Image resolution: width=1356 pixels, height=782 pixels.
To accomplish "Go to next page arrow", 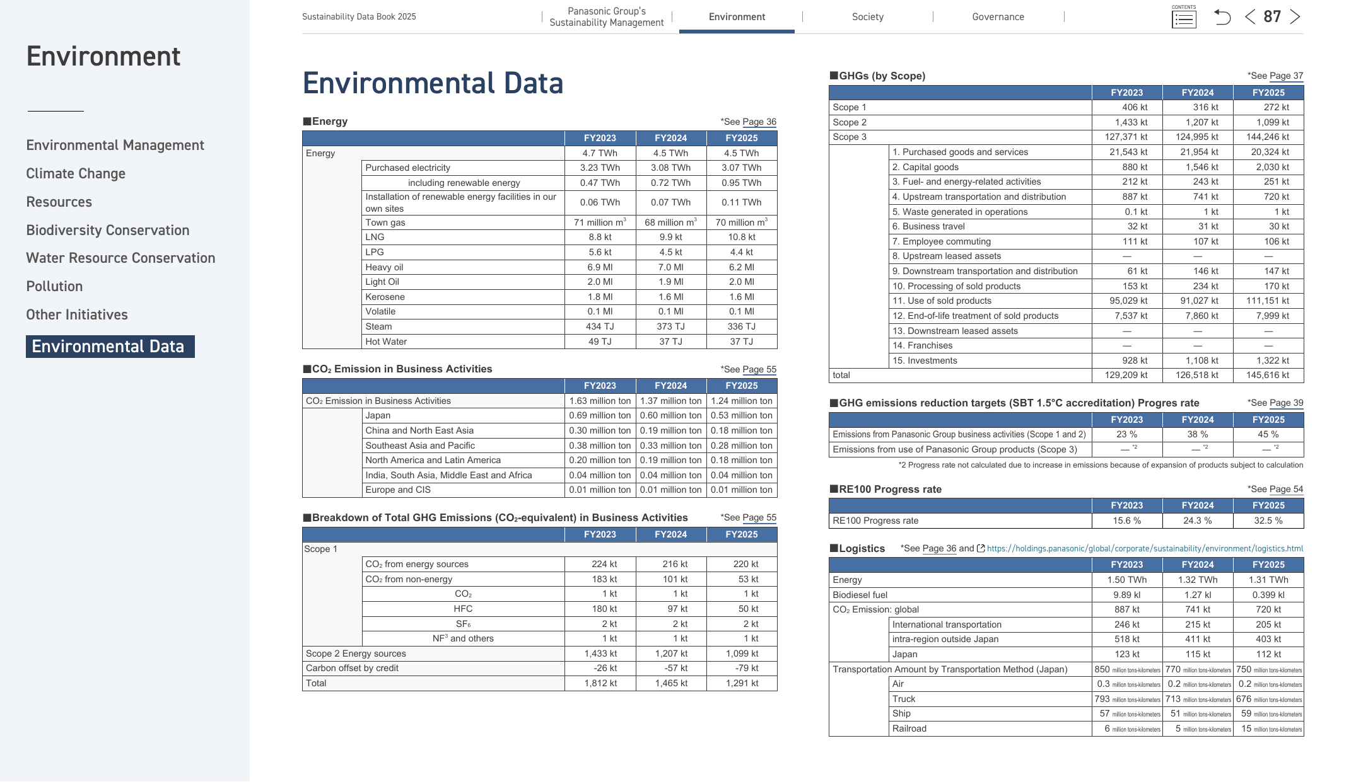I will click(1295, 17).
